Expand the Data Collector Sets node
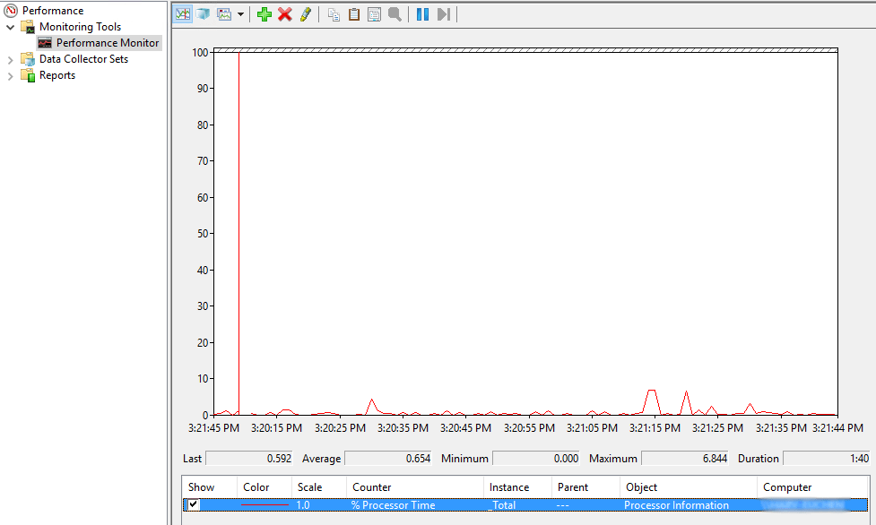876x525 pixels. pyautogui.click(x=10, y=58)
